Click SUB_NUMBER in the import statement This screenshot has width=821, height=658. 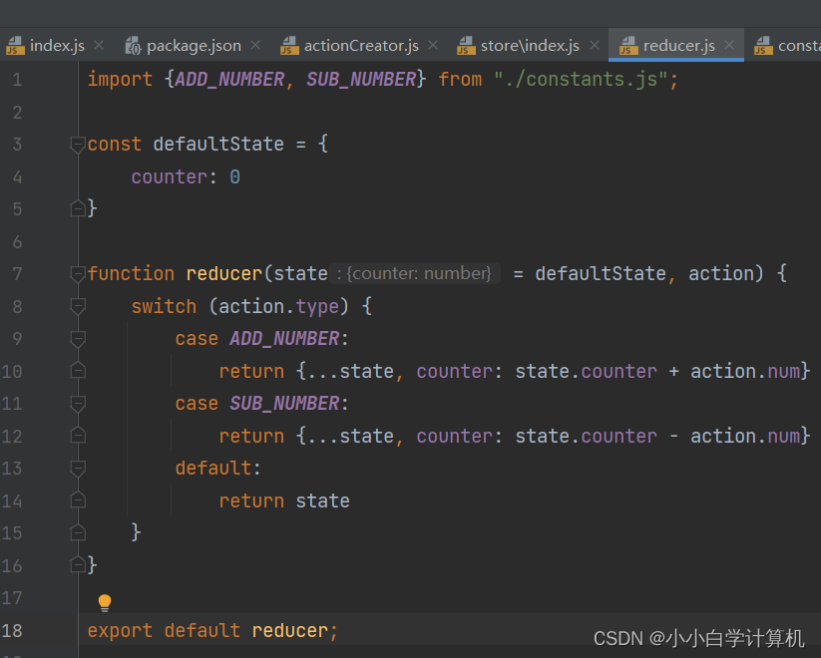coord(361,79)
